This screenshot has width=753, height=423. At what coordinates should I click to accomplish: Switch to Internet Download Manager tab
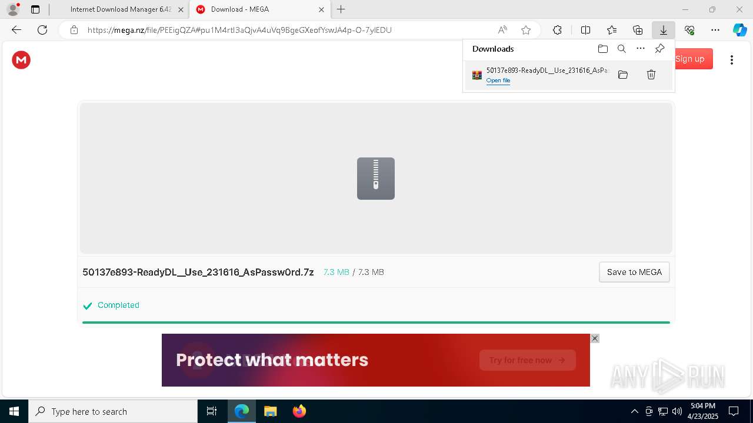(x=120, y=9)
